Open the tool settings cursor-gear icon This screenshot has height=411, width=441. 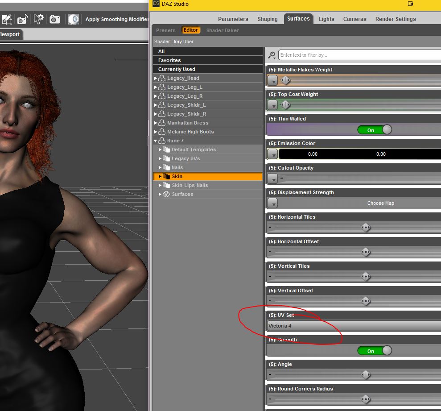(38, 19)
